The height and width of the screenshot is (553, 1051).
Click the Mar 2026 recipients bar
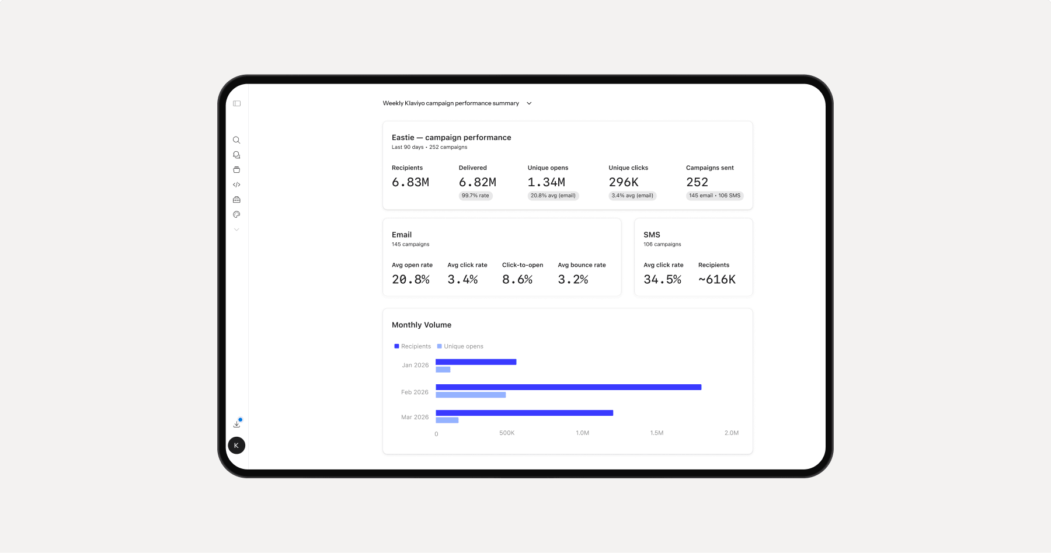pyautogui.click(x=524, y=413)
